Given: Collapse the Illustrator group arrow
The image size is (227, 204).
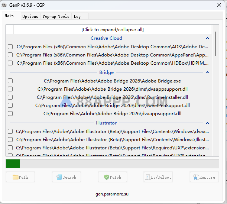Looking at the screenshot, I should (x=207, y=123).
